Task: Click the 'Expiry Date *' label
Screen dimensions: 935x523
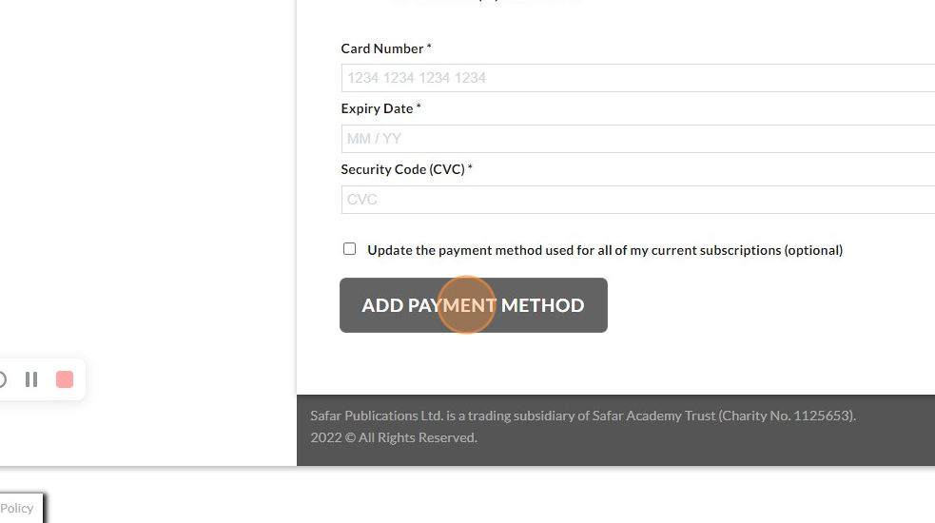Action: 380,108
